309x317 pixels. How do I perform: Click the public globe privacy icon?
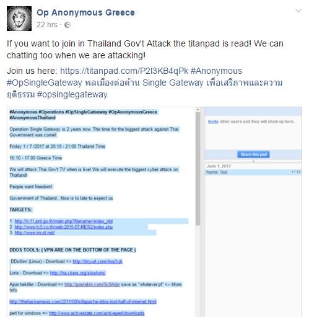coord(67,25)
